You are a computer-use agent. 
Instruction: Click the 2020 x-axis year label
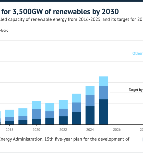[36, 130]
